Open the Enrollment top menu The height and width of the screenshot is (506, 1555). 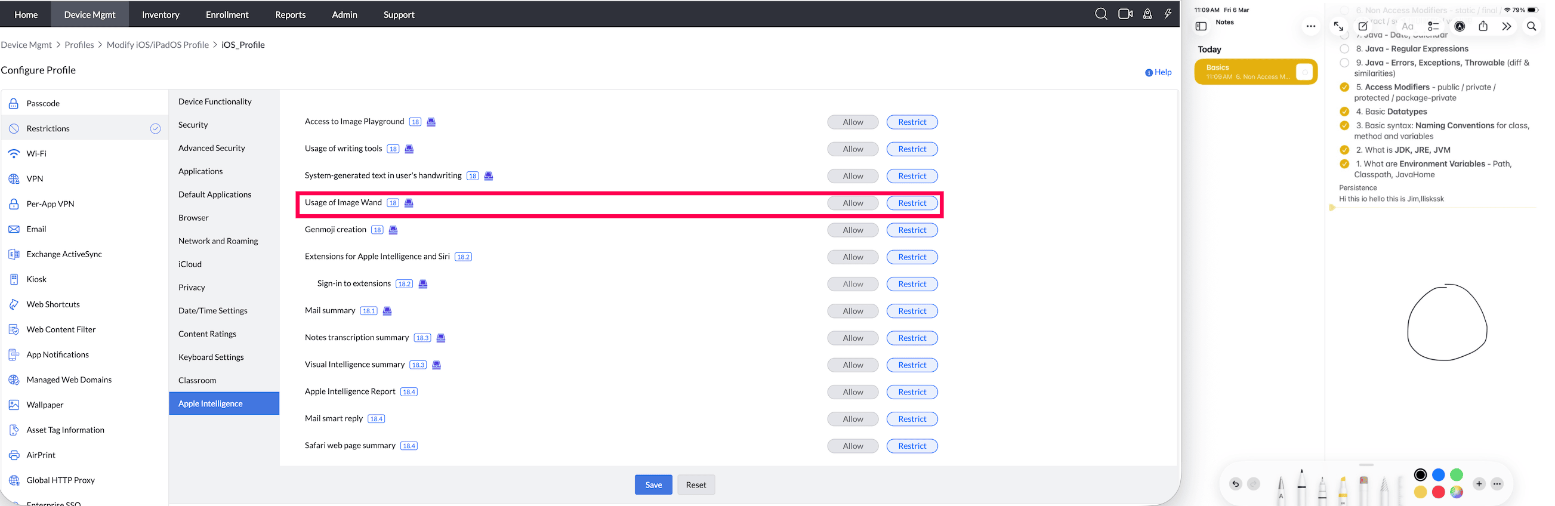click(x=227, y=14)
